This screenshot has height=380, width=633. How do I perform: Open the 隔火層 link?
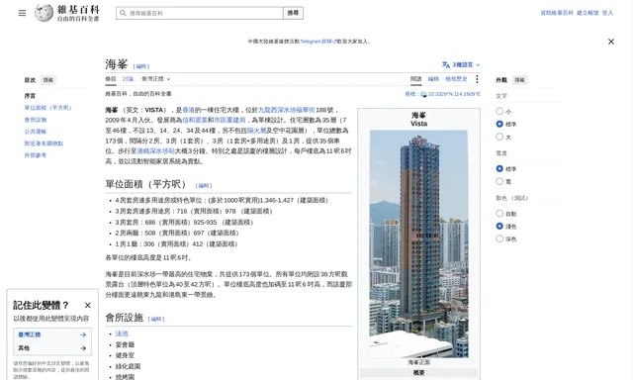[x=256, y=131]
